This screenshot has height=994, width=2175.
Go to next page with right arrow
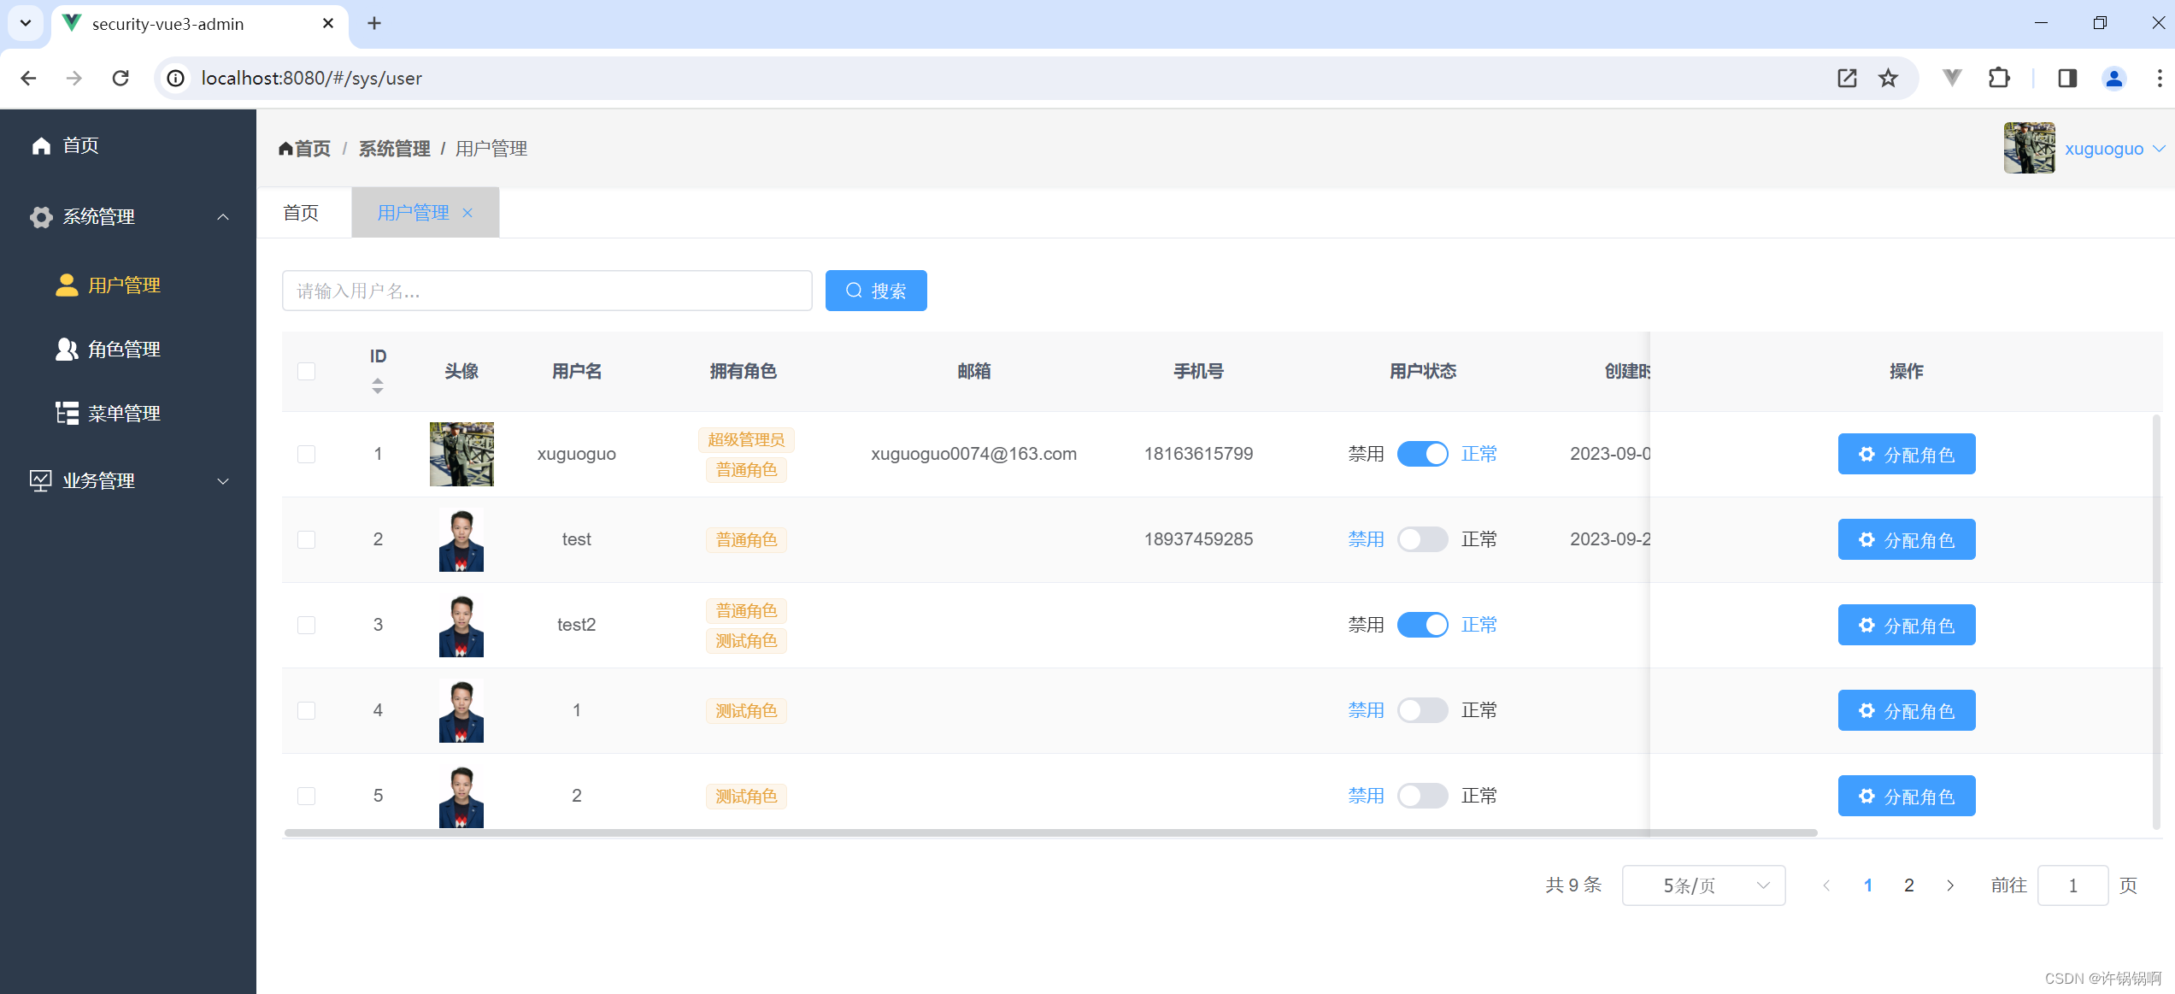(x=1950, y=885)
